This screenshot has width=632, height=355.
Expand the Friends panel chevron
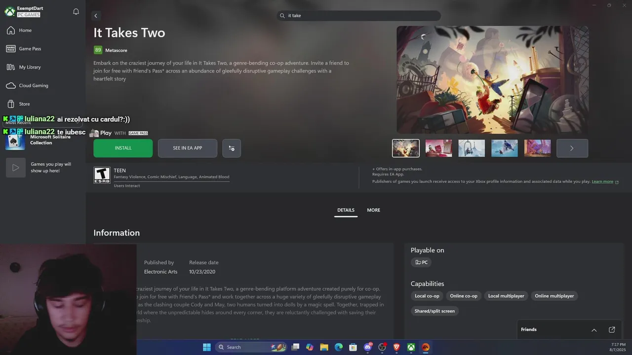point(594,330)
